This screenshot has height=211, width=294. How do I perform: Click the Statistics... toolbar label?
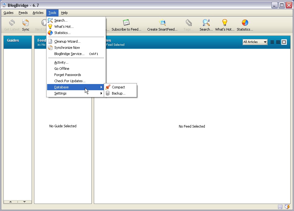pyautogui.click(x=245, y=29)
